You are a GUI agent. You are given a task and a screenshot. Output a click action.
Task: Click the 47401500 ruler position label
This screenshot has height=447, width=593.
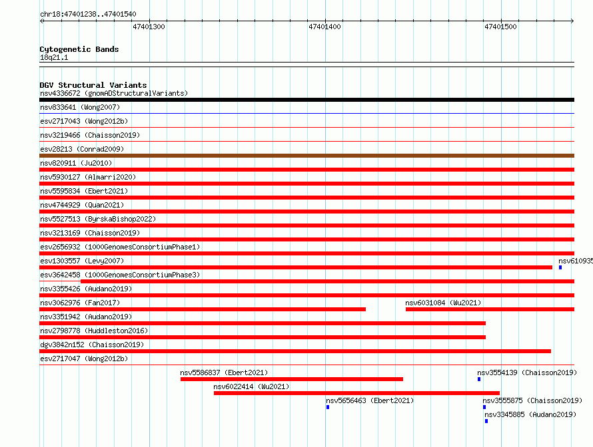pyautogui.click(x=500, y=27)
